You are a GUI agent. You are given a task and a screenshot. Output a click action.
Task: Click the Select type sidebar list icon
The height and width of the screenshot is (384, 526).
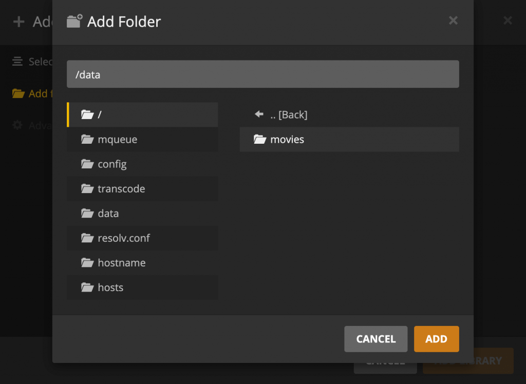click(17, 62)
